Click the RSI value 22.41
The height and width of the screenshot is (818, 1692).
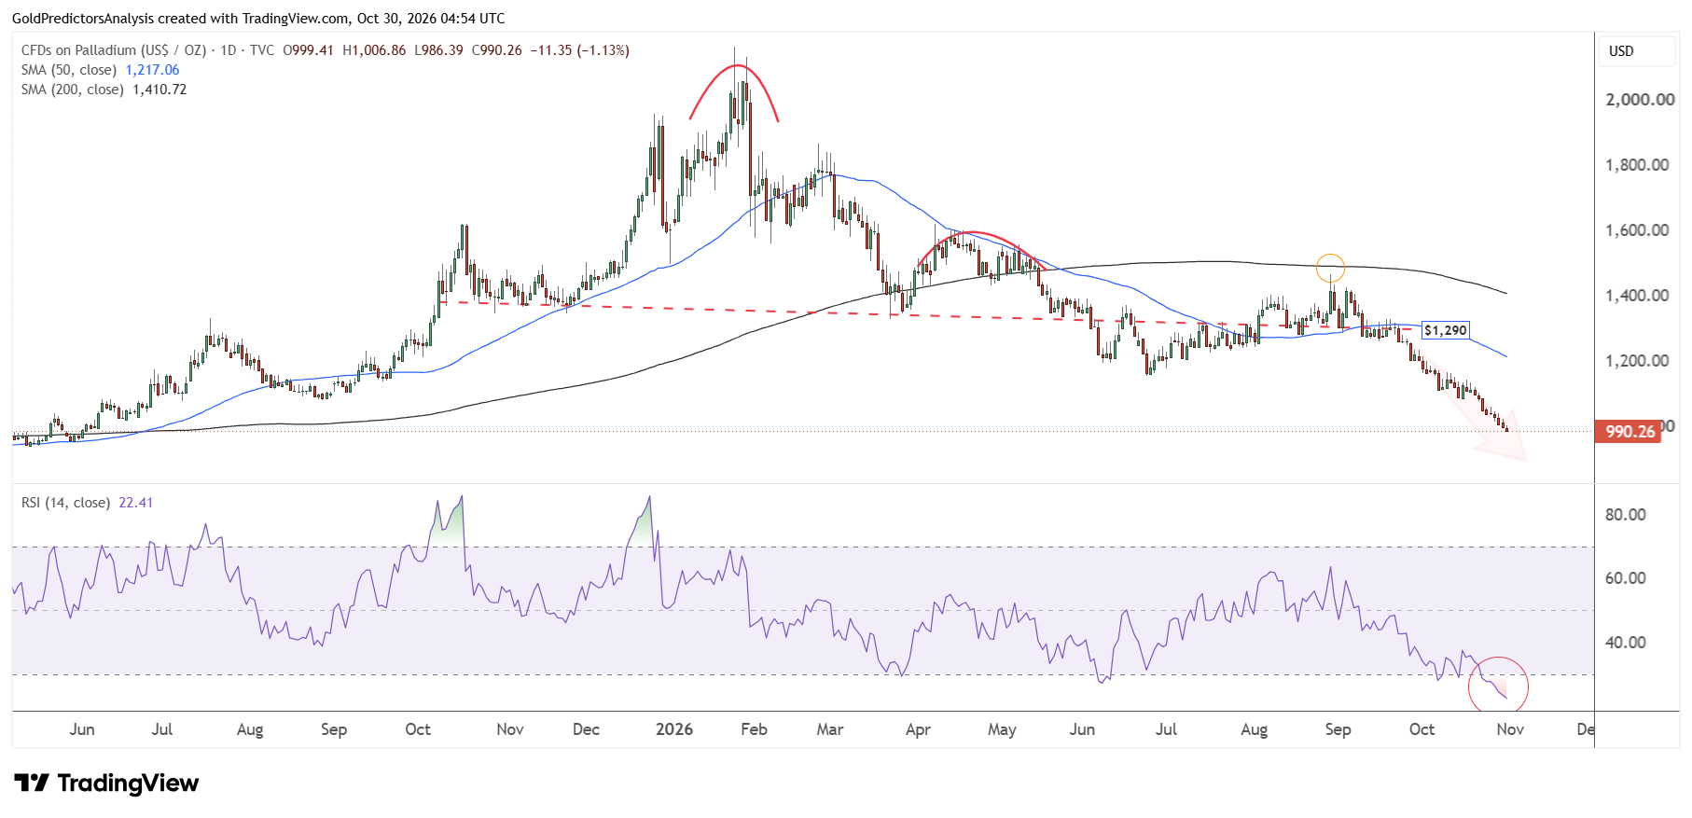tap(135, 503)
